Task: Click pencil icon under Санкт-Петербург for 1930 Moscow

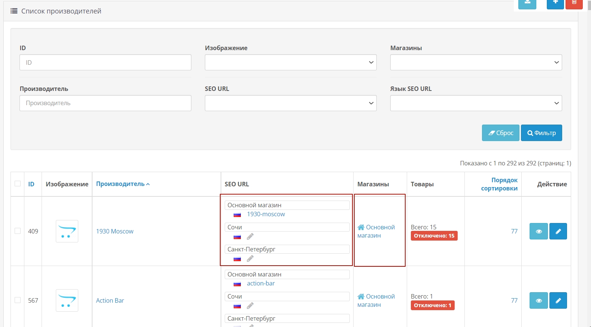Action: tap(250, 259)
